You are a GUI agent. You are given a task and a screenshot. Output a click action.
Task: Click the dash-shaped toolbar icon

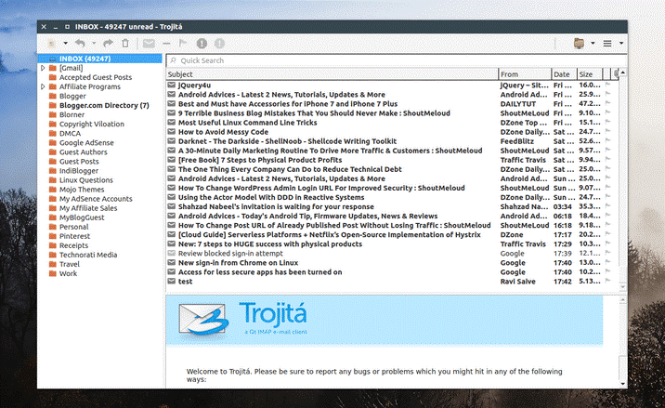point(166,44)
